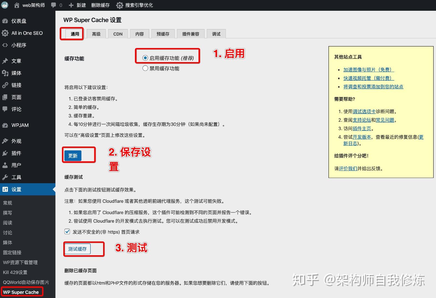Open the 开发版本 link
Screen dimensions: 436x298
(x=362, y=137)
